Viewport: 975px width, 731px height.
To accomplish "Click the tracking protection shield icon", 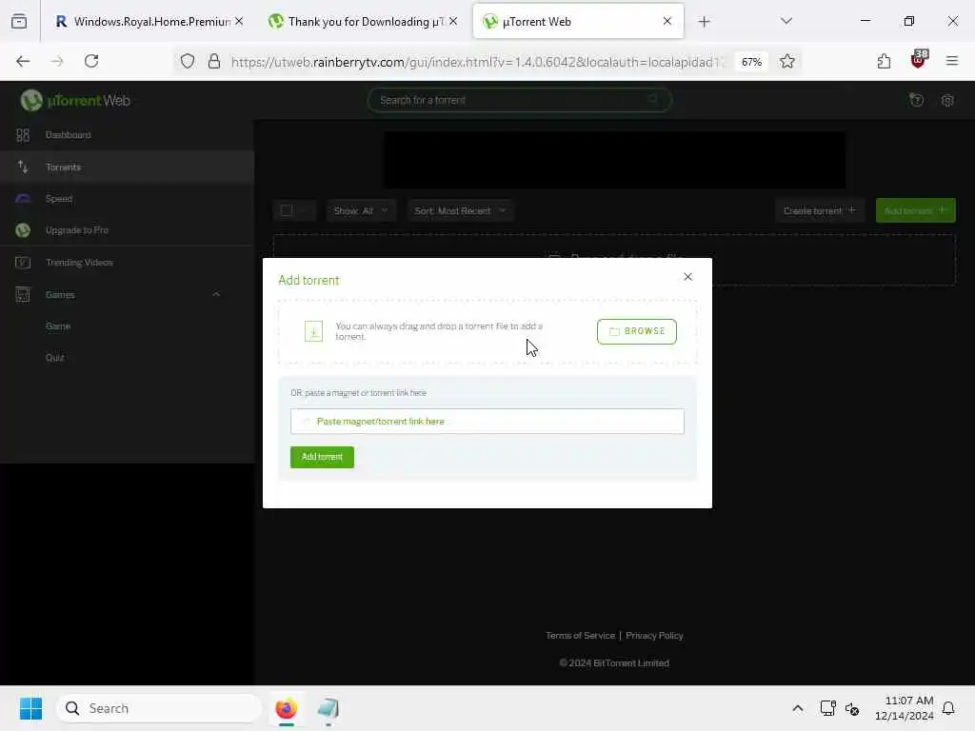I will 188,61.
